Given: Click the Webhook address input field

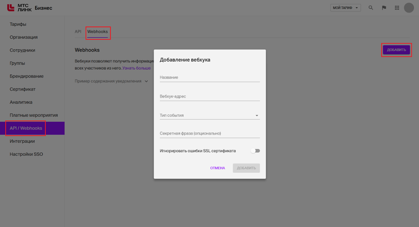Looking at the screenshot, I should (x=210, y=96).
